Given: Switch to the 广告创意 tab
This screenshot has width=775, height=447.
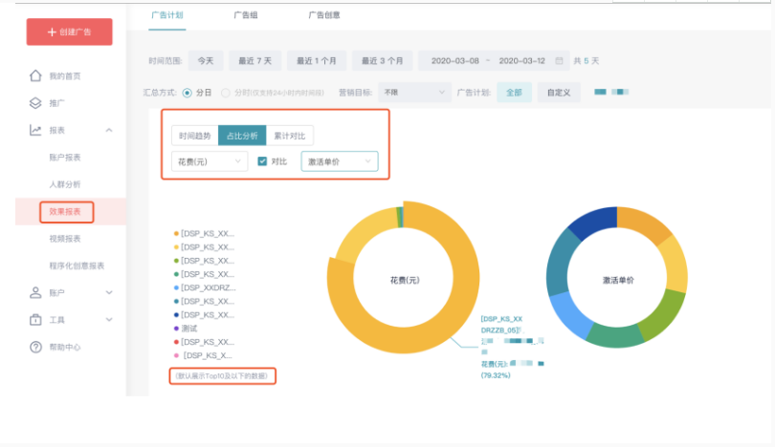Looking at the screenshot, I should 324,15.
